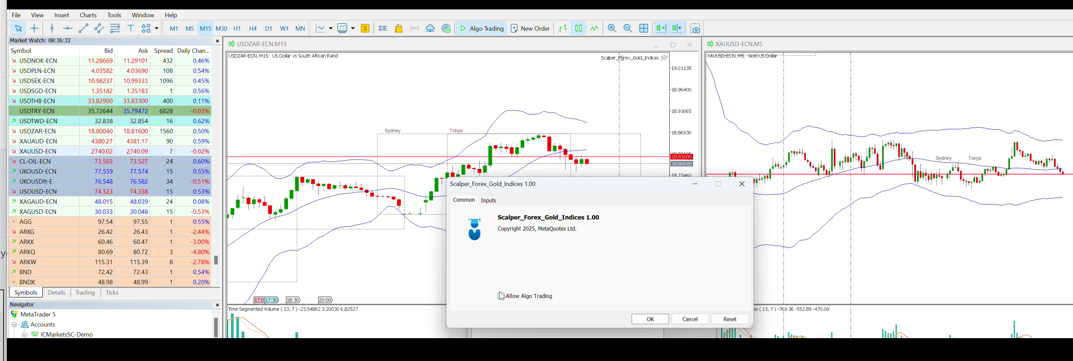Switch chart timeframe to M30
Image resolution: width=1073 pixels, height=361 pixels.
(x=221, y=29)
